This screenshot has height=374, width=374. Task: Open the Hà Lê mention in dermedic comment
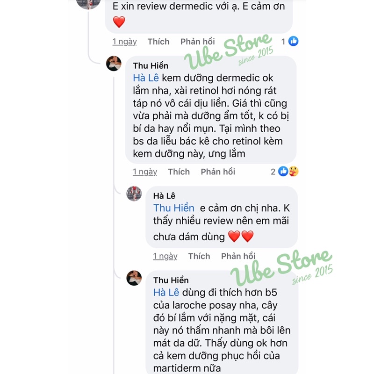[146, 78]
